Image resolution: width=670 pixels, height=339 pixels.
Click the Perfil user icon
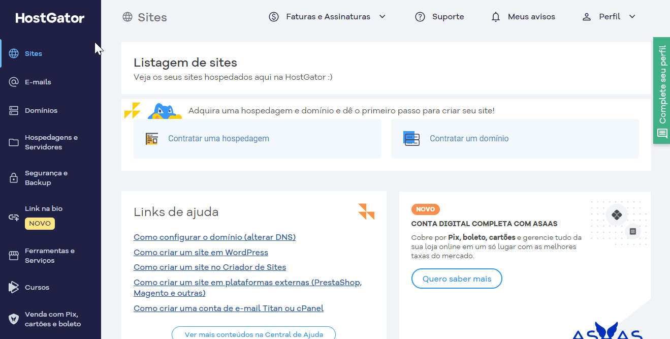coord(587,17)
